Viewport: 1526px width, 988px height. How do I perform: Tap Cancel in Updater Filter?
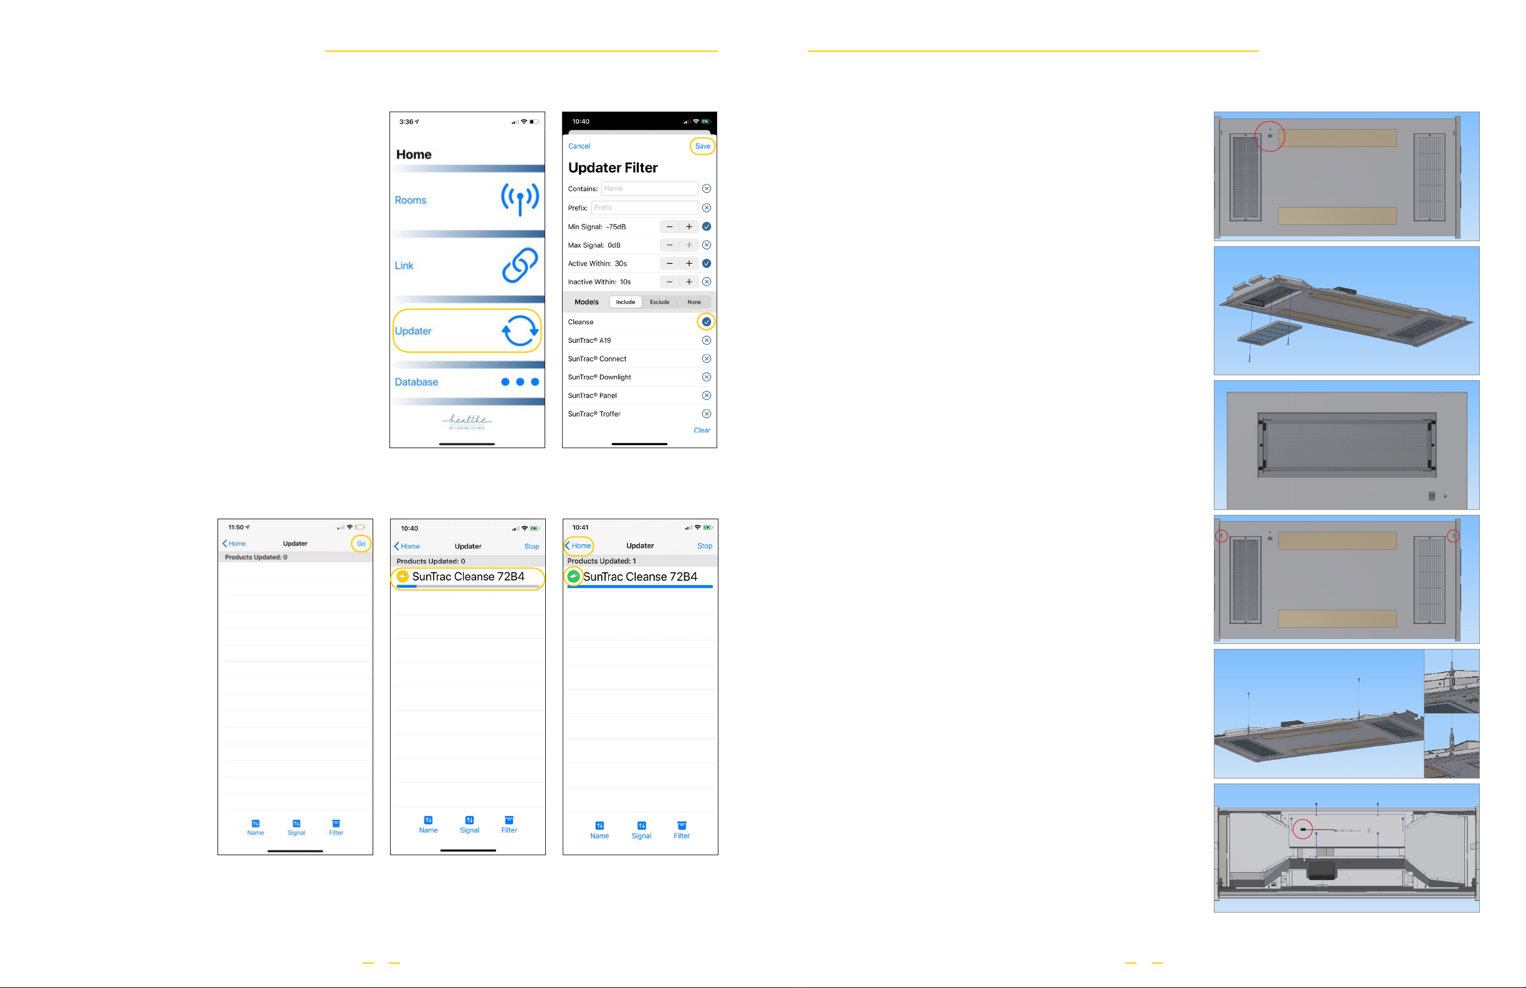click(579, 146)
